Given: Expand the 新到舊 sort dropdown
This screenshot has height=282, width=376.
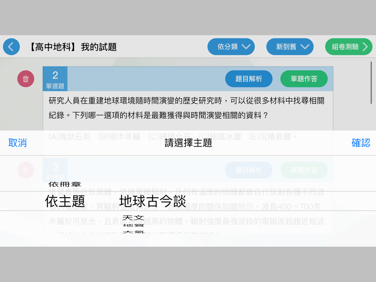Looking at the screenshot, I should point(290,47).
